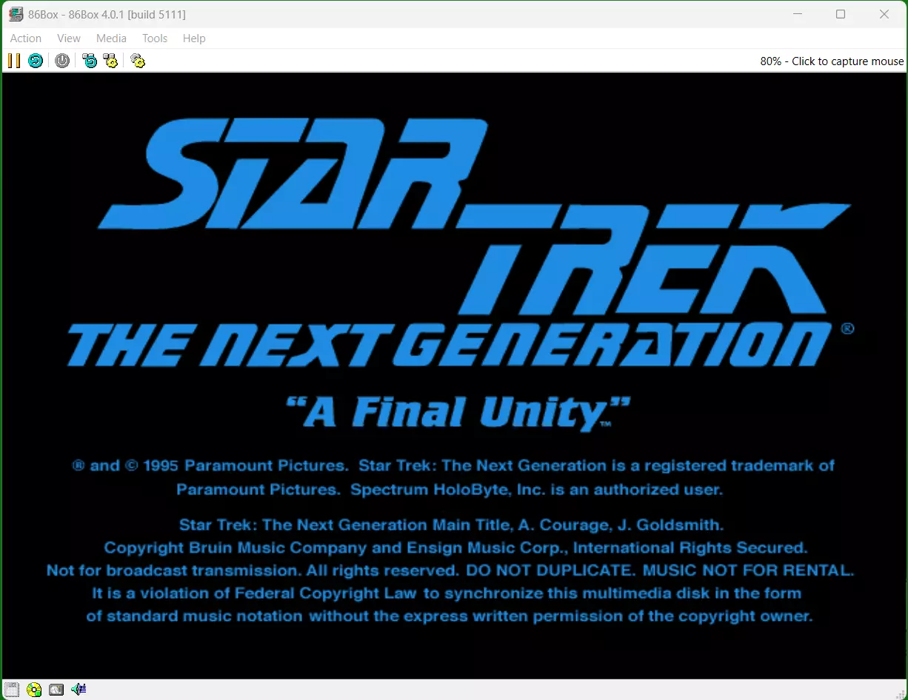
Task: Pause the emulation with the yellow pause icon
Action: [14, 61]
